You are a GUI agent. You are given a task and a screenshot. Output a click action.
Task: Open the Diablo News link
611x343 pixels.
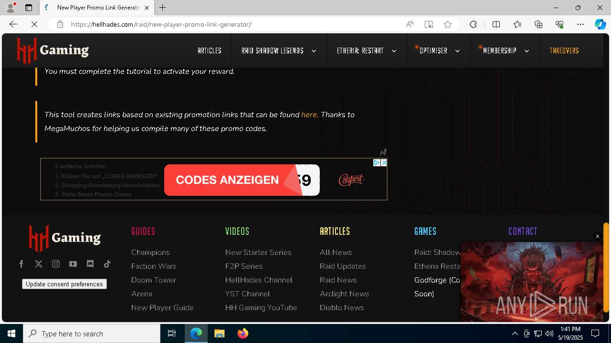click(x=342, y=308)
